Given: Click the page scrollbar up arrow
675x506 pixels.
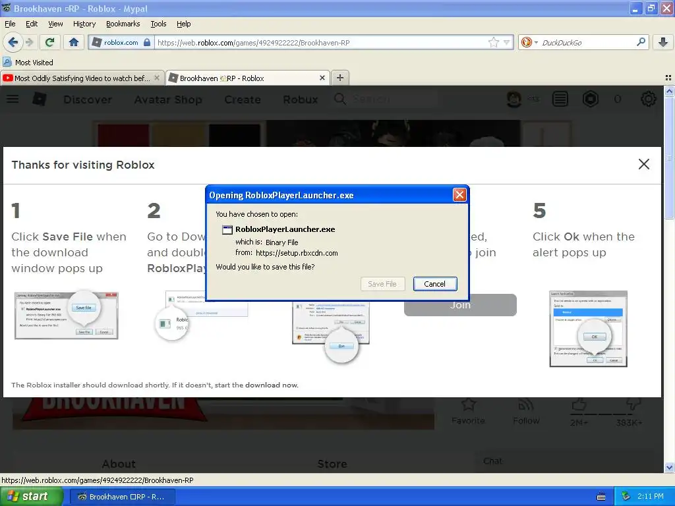Looking at the screenshot, I should (669, 91).
